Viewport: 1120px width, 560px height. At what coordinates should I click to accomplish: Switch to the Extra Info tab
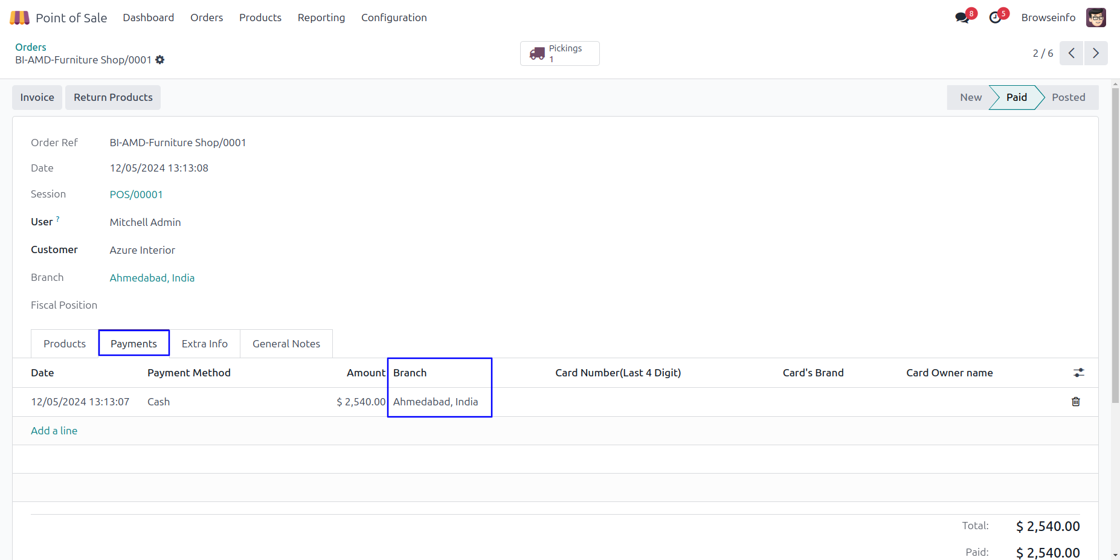pyautogui.click(x=204, y=344)
